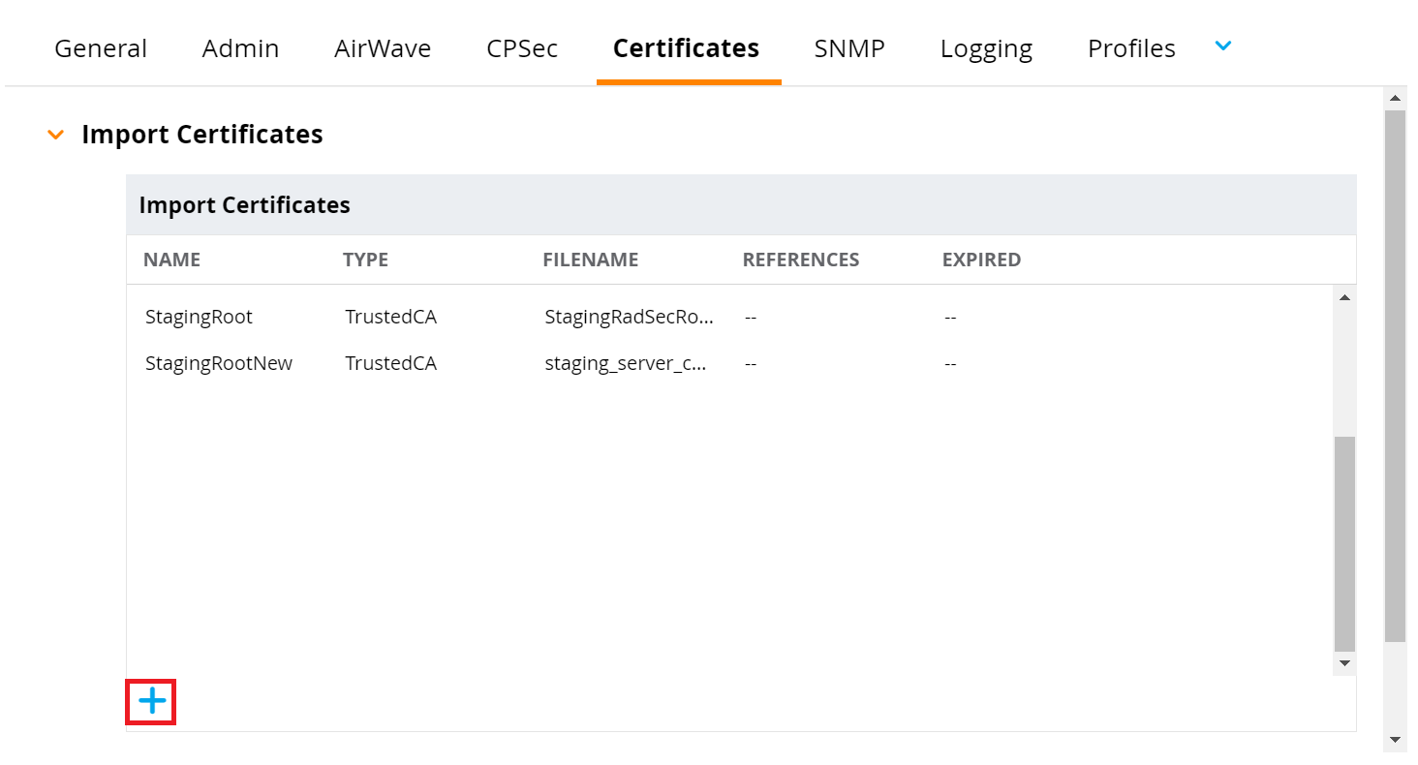Screen dimensions: 1418x765
Task: Switch to the General tab
Action: coord(101,48)
